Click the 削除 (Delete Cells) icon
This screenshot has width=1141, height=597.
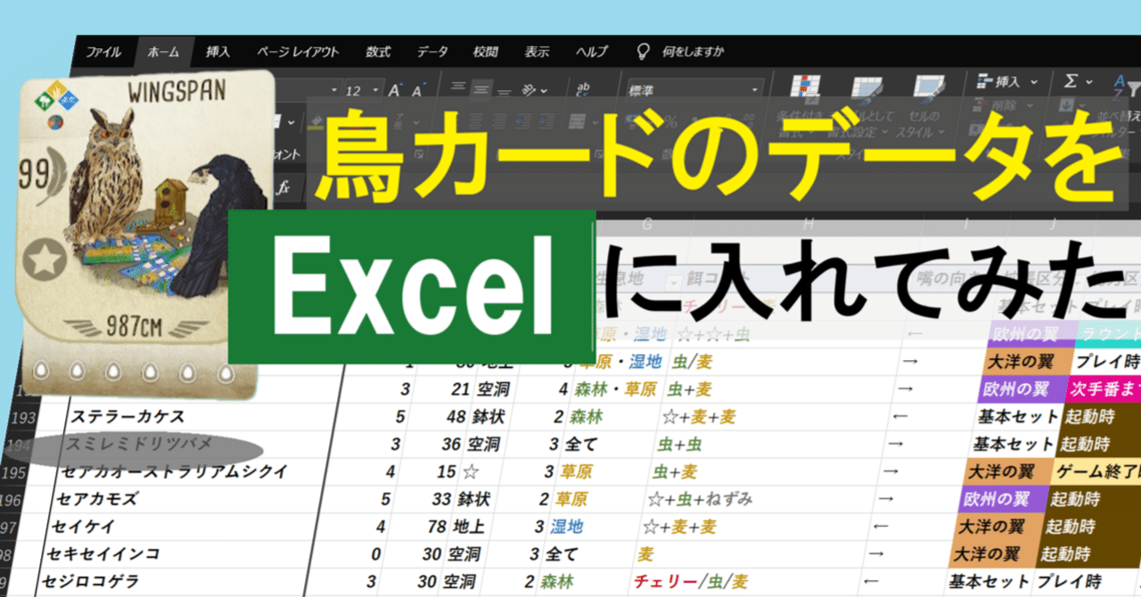coord(980,106)
